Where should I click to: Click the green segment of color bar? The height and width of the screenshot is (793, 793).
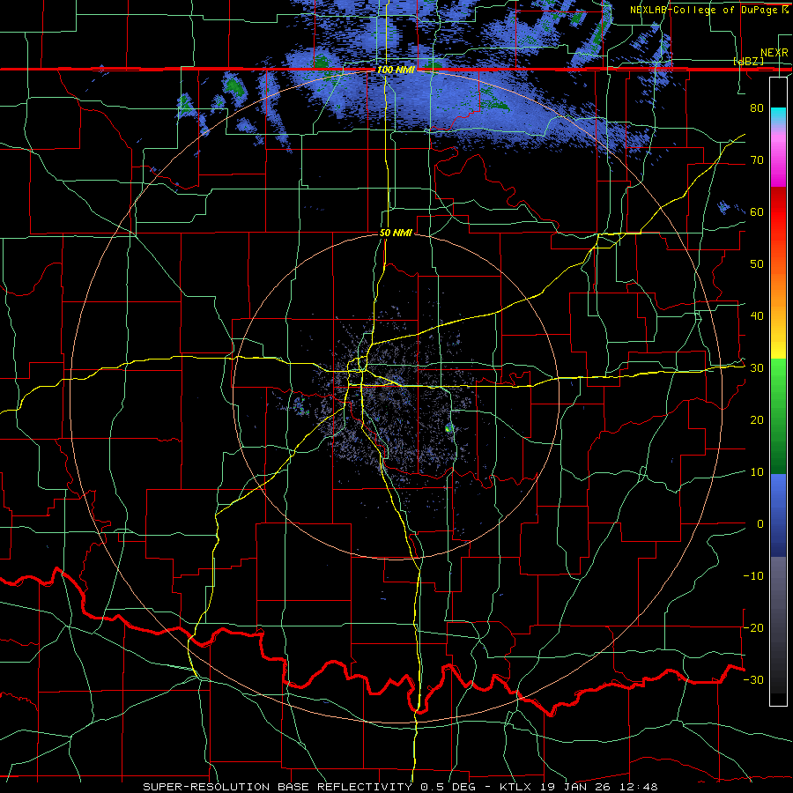coord(778,416)
